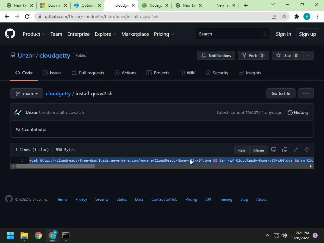Viewport: 324px width, 243px height.
Task: Click the volume speaker tray icon
Action: (x=284, y=235)
